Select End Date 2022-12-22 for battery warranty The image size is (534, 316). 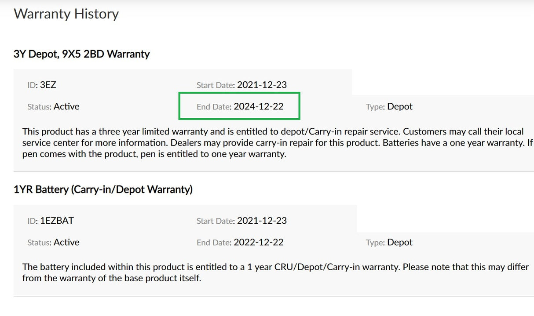pos(262,242)
